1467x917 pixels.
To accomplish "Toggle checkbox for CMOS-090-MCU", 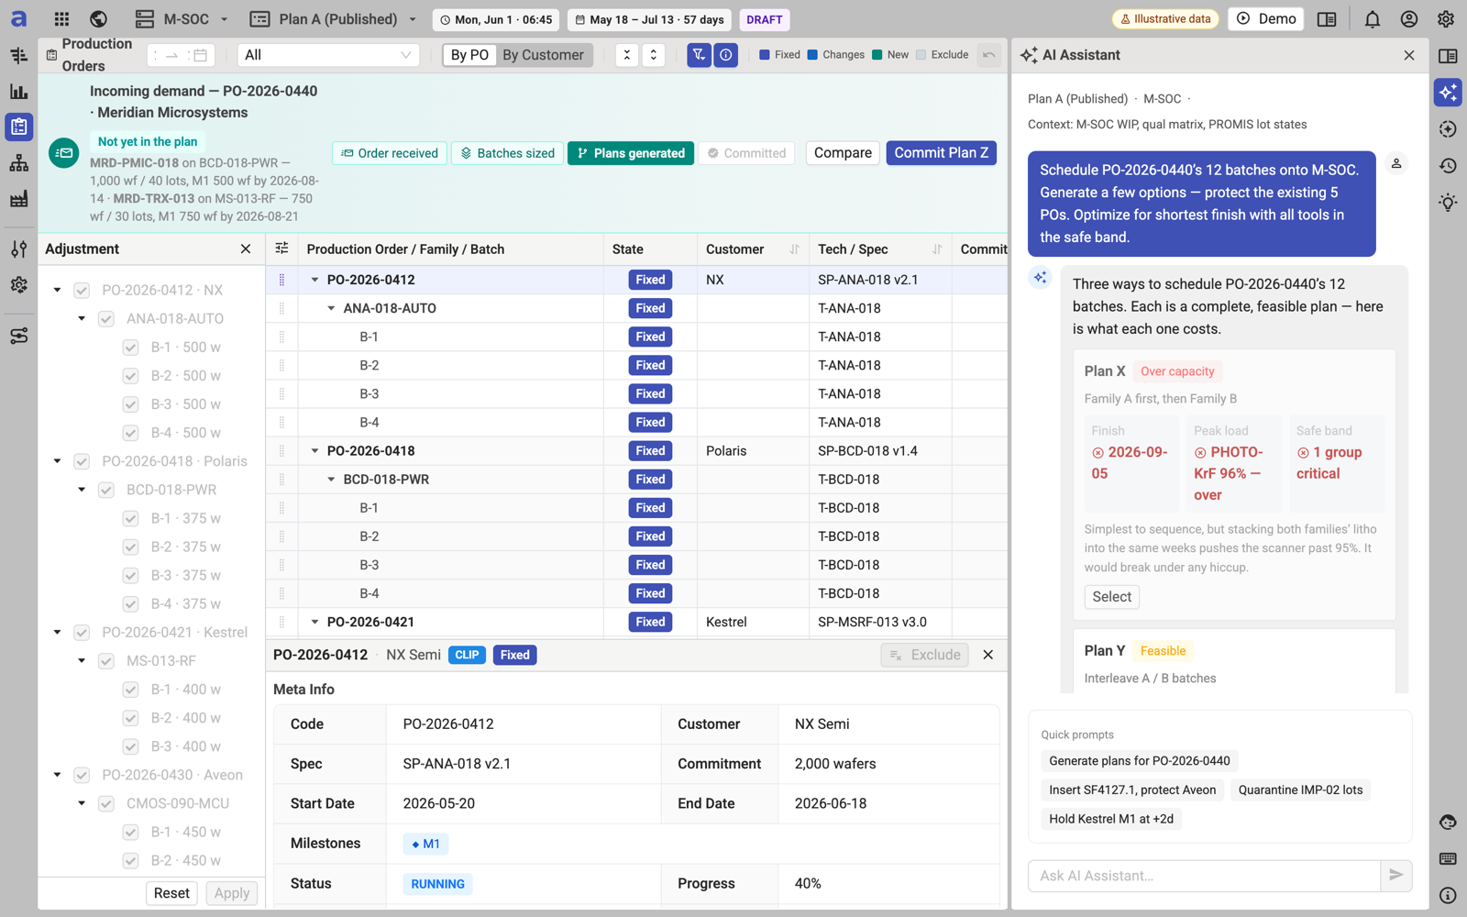I will point(106,803).
